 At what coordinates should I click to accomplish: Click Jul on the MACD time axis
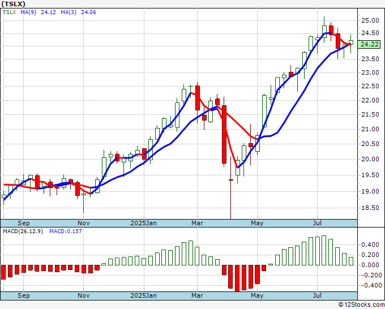coord(317,295)
